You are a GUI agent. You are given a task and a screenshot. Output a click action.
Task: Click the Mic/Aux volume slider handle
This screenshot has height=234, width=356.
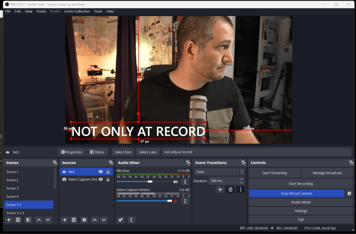click(x=150, y=182)
